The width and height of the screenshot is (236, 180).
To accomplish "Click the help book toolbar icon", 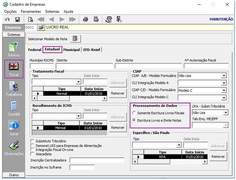I will (x=109, y=20).
